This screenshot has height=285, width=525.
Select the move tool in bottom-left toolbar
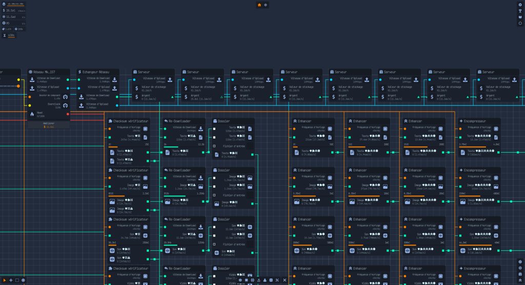(11, 280)
